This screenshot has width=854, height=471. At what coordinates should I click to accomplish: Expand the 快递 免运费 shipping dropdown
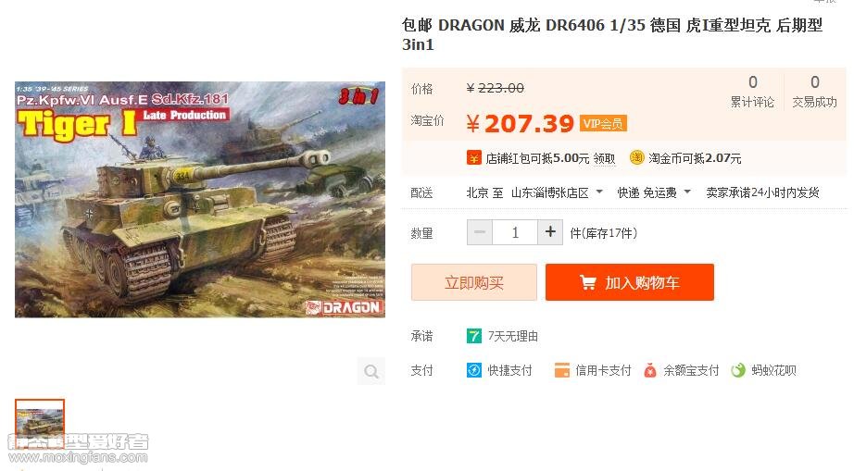tap(687, 192)
